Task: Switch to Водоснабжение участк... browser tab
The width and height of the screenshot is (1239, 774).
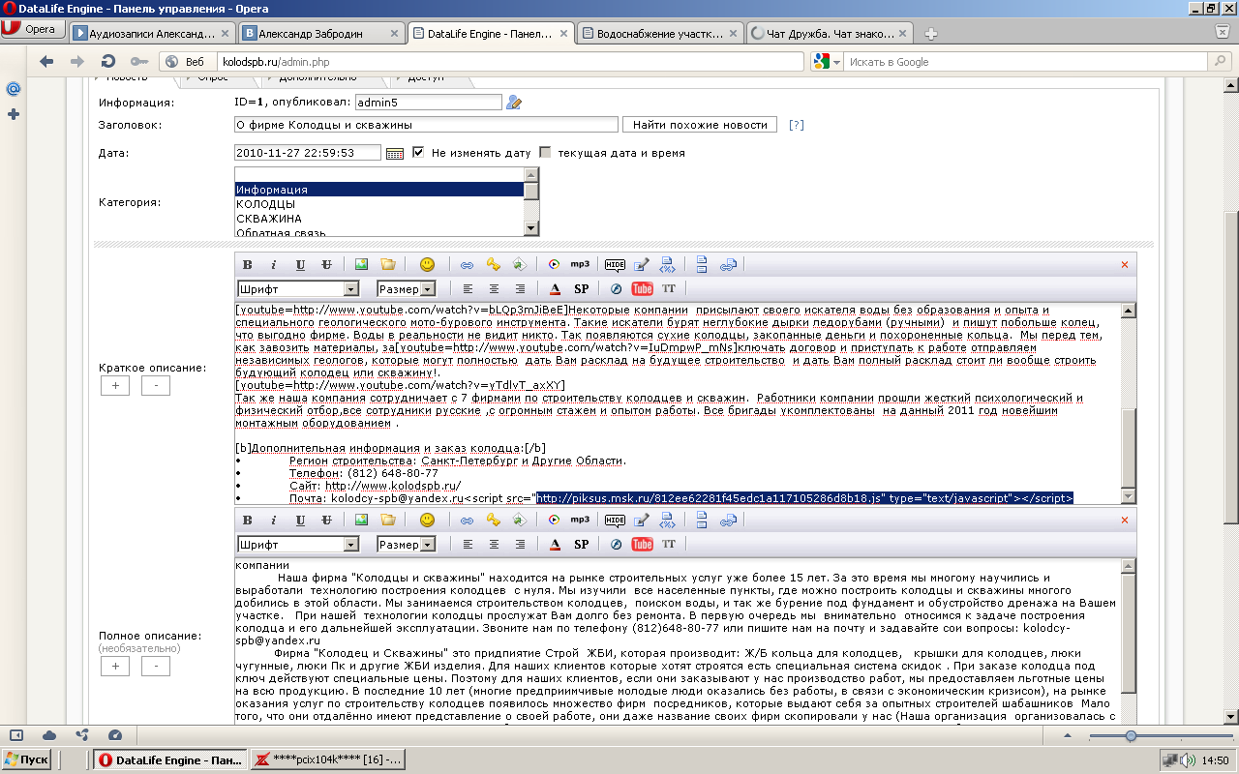Action: pos(660,33)
